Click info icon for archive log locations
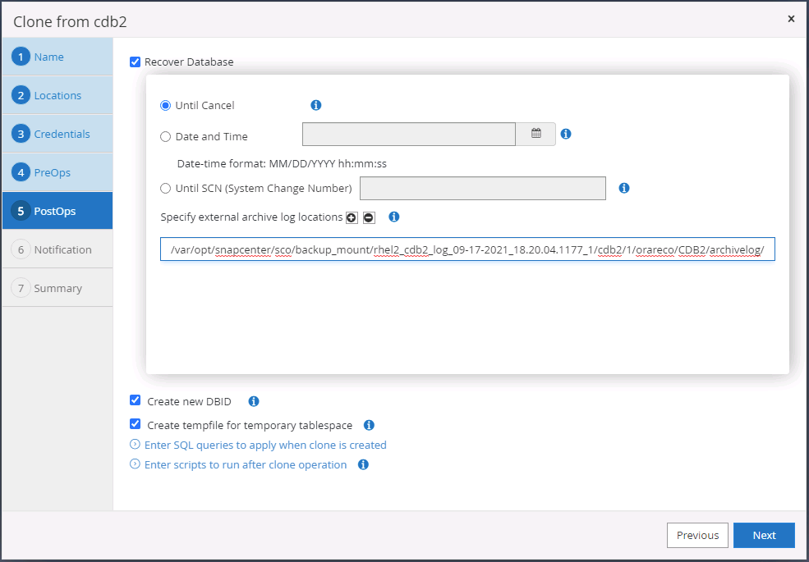Viewport: 809px width, 562px height. (x=394, y=217)
